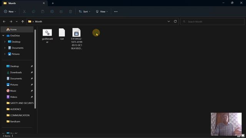The width and height of the screenshot is (246, 138).
Task: Close the Month tab
Action: pyautogui.click(x=44, y=3)
